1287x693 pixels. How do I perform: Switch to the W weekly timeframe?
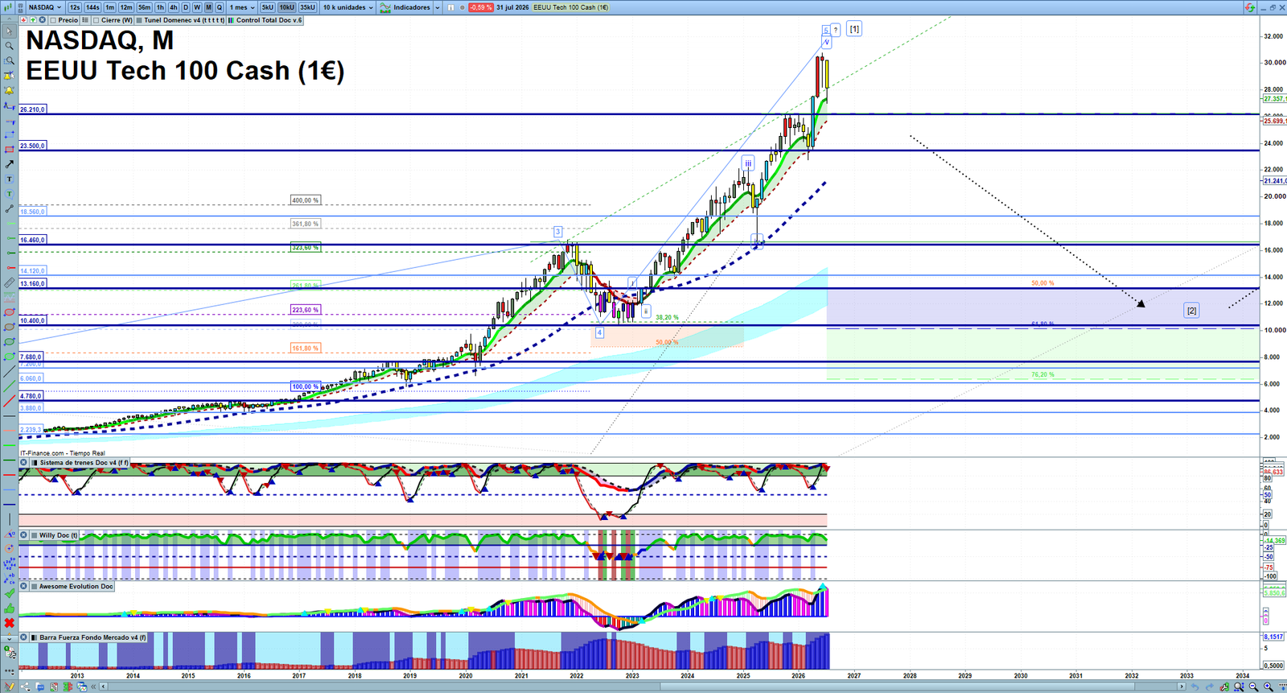(x=197, y=7)
